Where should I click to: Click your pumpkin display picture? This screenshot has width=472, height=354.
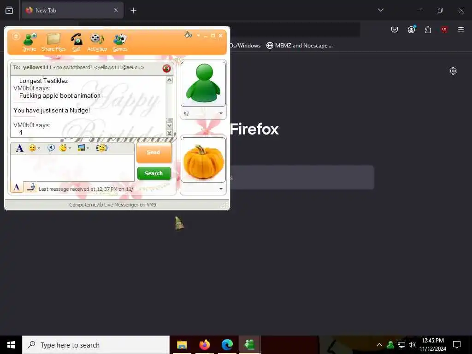point(203,160)
